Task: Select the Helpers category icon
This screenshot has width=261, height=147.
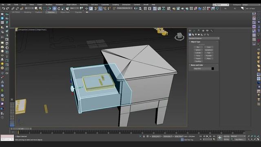Action: click(x=202, y=35)
